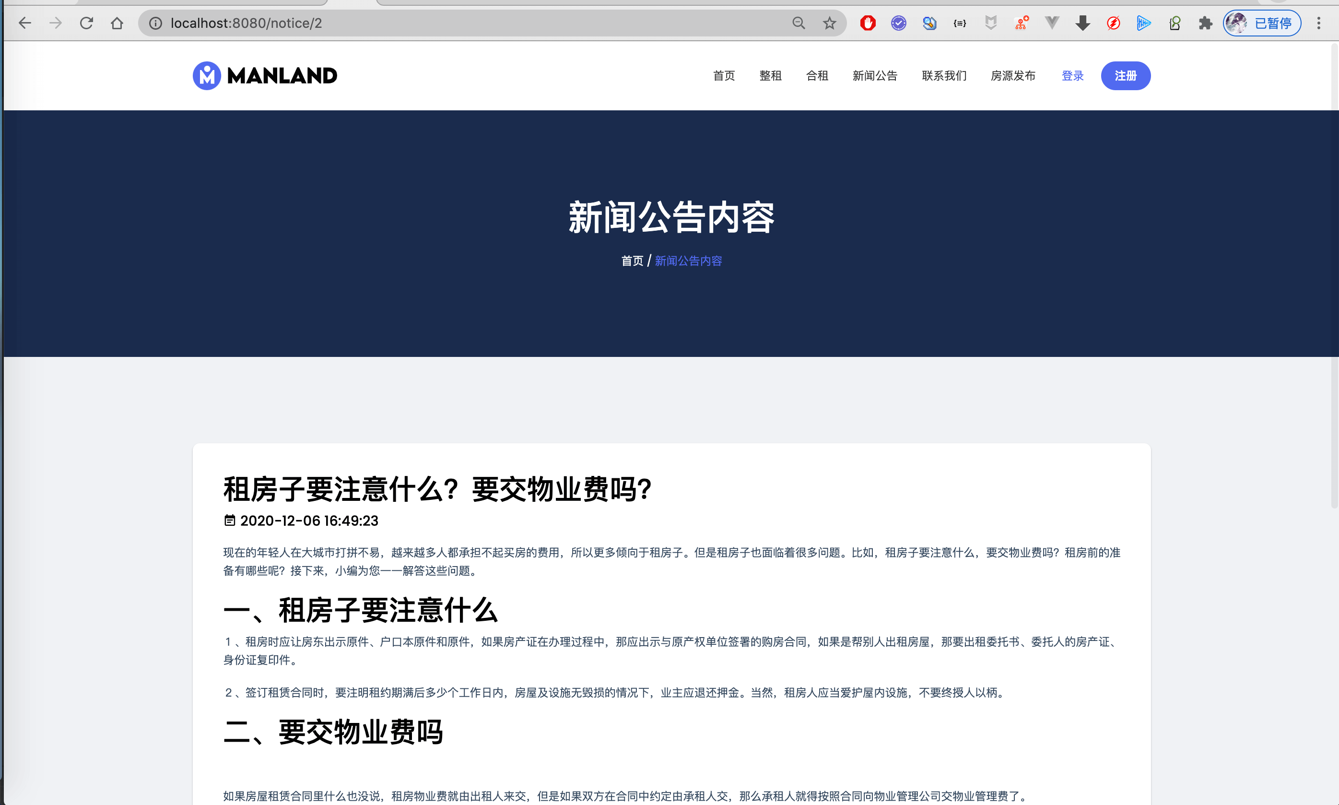Click the Vue devtools extension icon
The image size is (1339, 805).
point(1052,24)
